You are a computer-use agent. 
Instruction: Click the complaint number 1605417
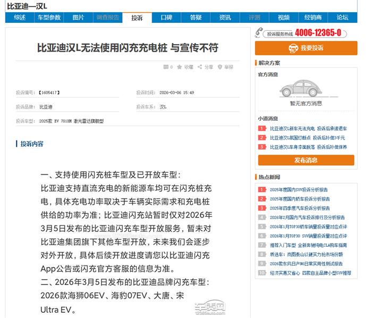click(49, 93)
